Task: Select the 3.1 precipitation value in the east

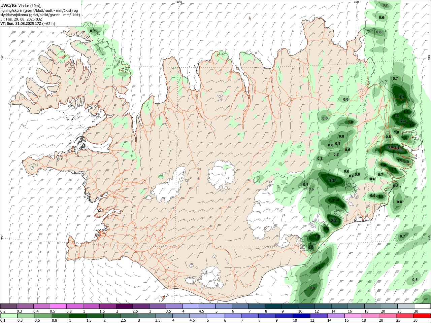Action: [397, 148]
